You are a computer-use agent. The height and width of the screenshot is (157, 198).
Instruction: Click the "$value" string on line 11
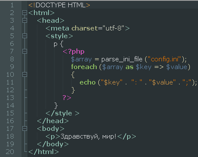pyautogui.click(x=162, y=82)
